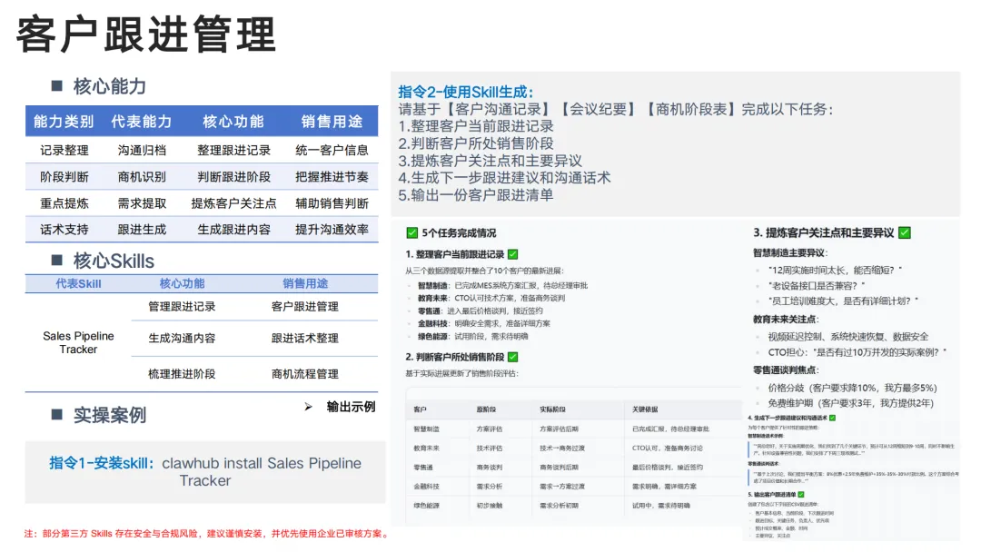This screenshot has width=981, height=552.
Task: Select the 统一客户信息 cell
Action: pyautogui.click(x=332, y=150)
